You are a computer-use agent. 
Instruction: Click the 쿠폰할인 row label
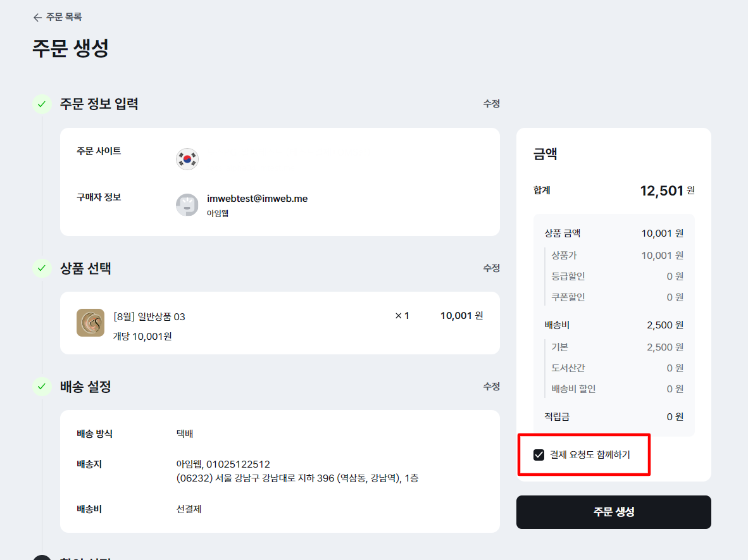click(x=568, y=297)
